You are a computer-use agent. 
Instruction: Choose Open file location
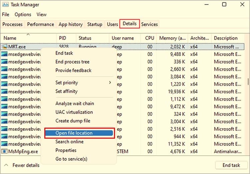coord(79,133)
